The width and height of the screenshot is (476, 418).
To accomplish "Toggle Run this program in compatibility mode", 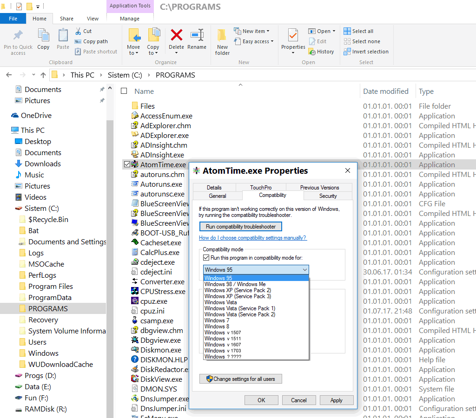I will [x=206, y=258].
